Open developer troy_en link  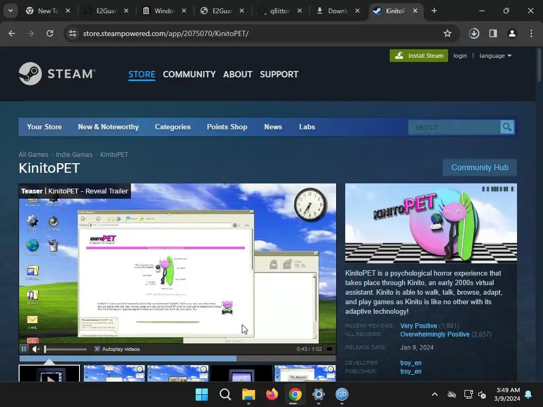pyautogui.click(x=411, y=362)
